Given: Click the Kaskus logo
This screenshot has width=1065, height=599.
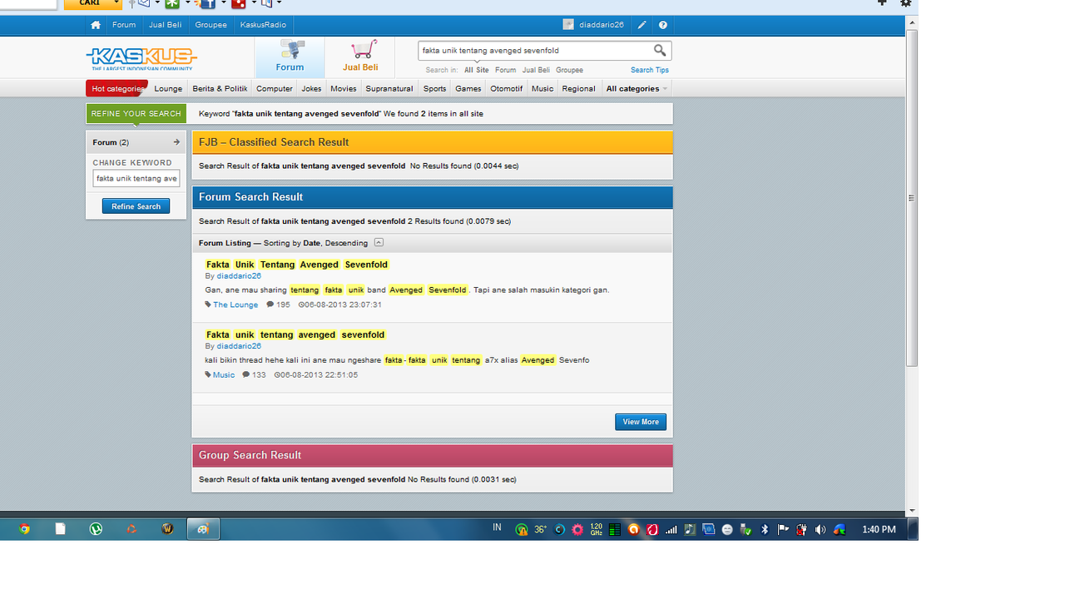Looking at the screenshot, I should pyautogui.click(x=141, y=57).
